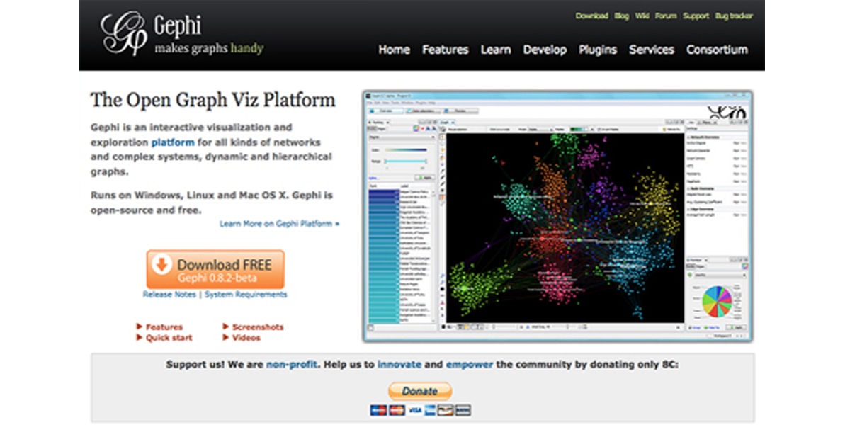
Task: Click the MasterCard icon below the Donate button
Action: 397,409
